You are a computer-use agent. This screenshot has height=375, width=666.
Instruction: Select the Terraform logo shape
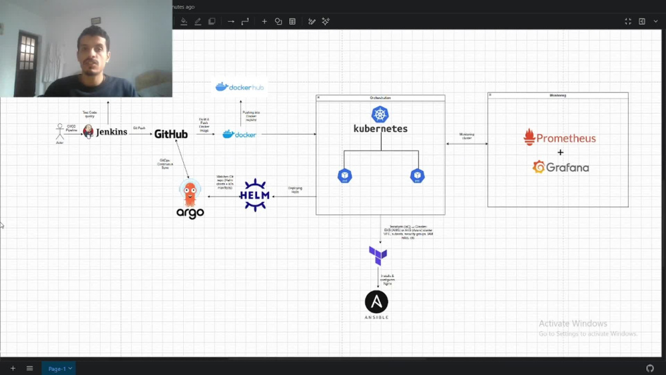[378, 256]
